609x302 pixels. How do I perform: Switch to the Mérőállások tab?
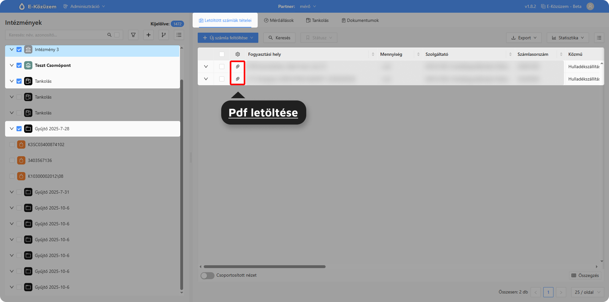(x=279, y=20)
